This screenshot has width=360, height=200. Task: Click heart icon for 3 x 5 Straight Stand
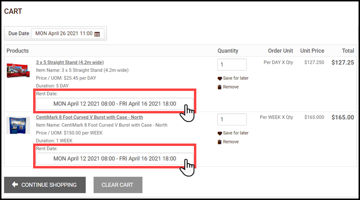220,78
